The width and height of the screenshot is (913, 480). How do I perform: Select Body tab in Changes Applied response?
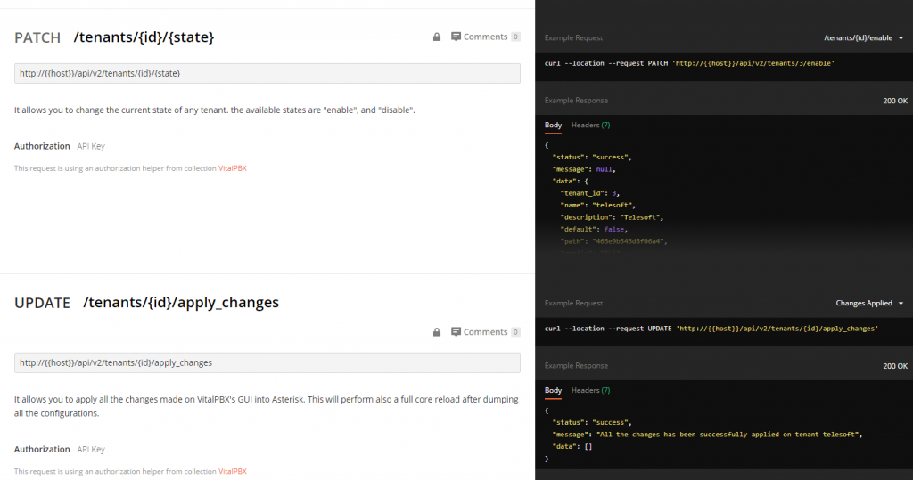(x=553, y=390)
